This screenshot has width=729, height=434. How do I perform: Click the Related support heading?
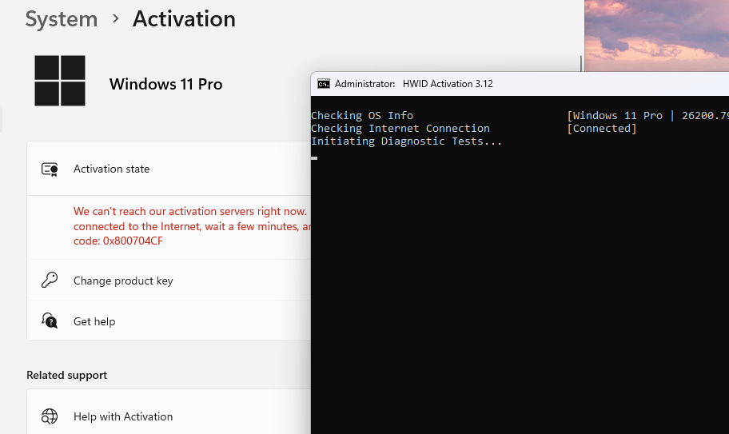point(67,375)
